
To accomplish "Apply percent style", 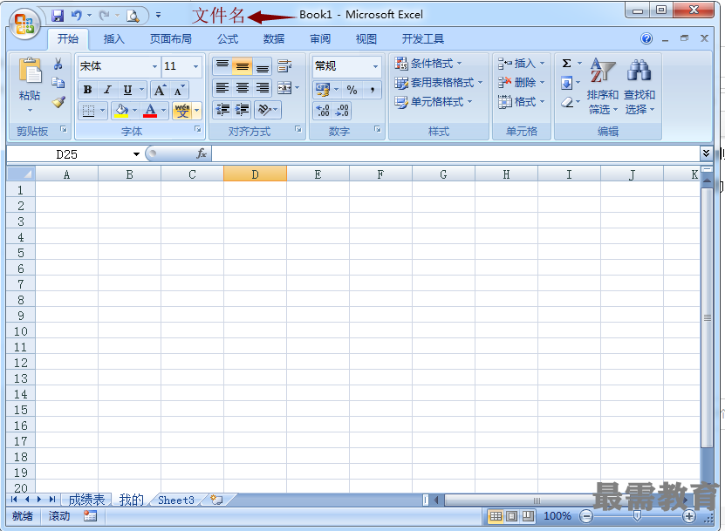I will tap(352, 90).
